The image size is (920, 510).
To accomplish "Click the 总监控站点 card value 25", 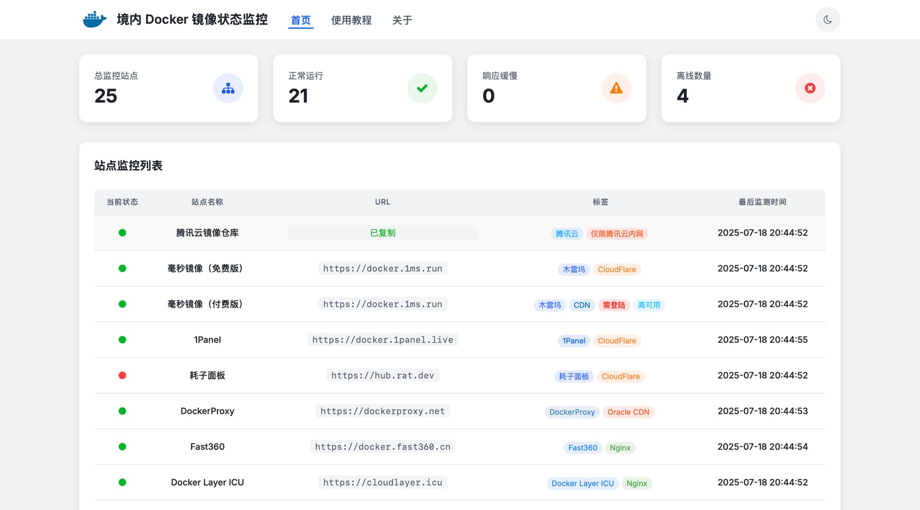I will point(106,96).
